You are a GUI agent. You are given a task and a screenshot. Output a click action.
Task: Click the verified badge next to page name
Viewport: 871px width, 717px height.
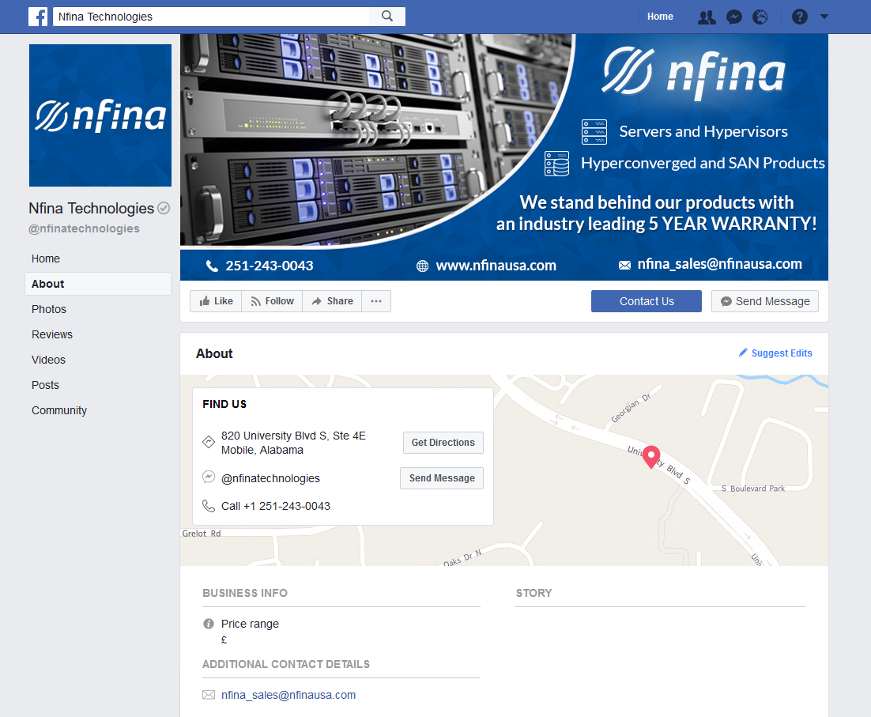164,208
